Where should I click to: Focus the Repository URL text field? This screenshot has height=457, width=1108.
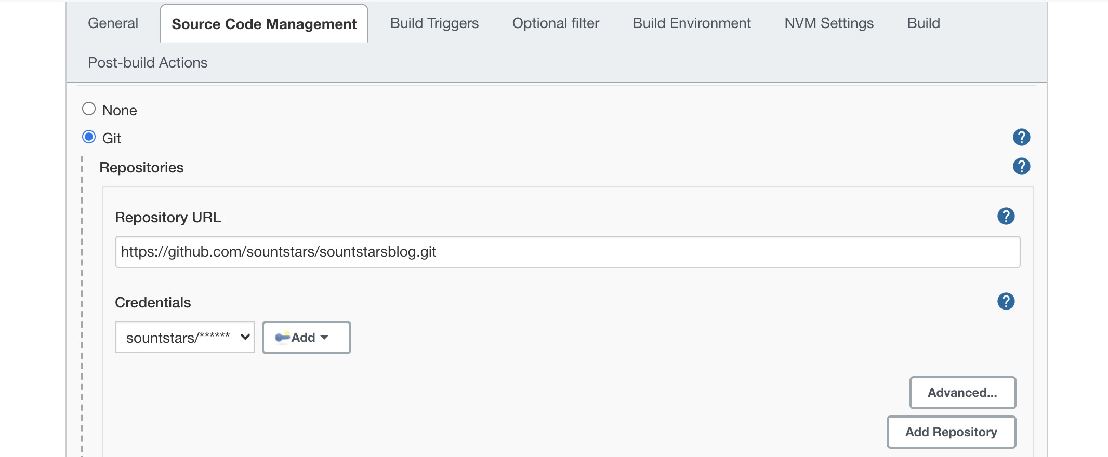[x=567, y=252]
